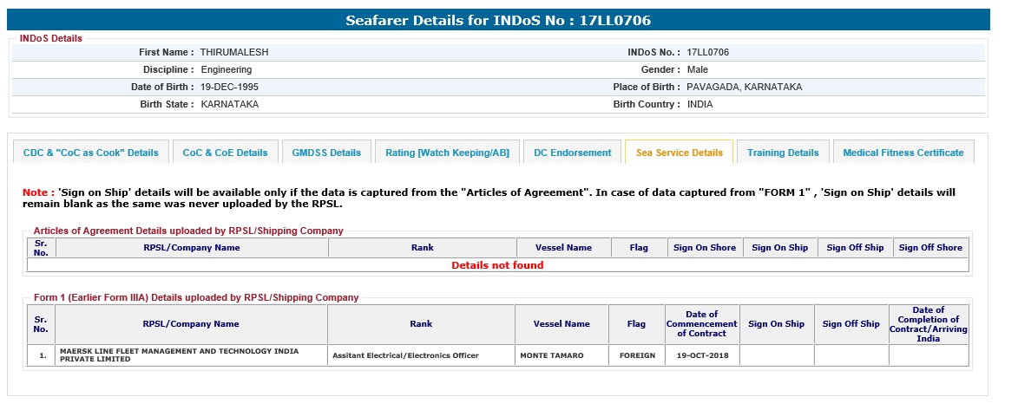Open the Medical Fitness Certificate tab

click(903, 153)
